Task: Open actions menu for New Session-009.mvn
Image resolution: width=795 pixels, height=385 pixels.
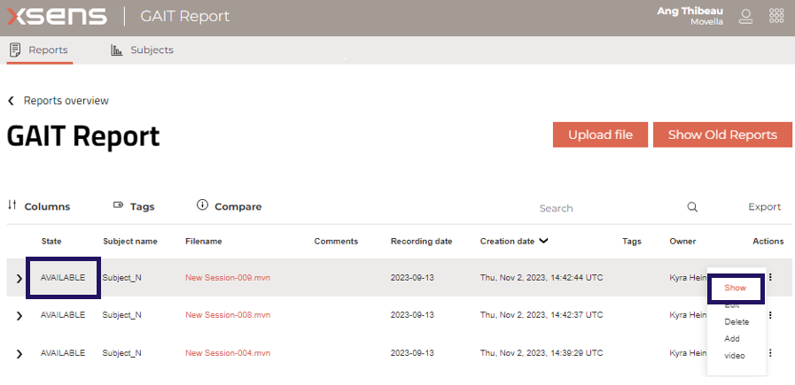Action: [x=771, y=277]
